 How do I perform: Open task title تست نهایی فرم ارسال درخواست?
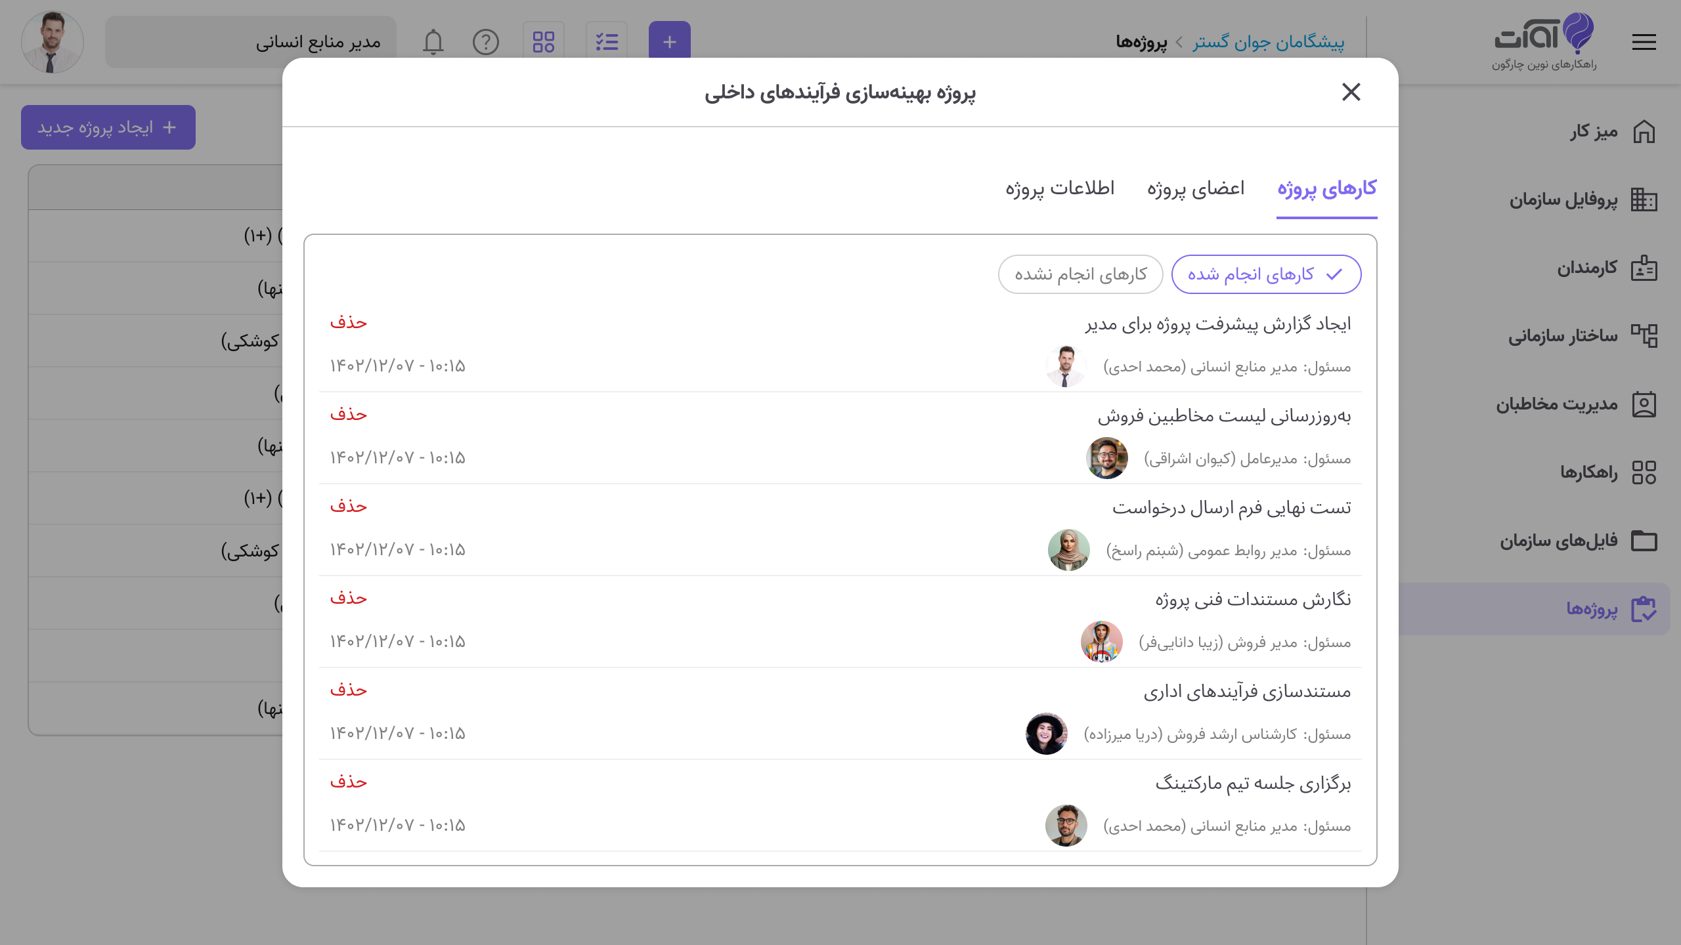point(1232,508)
